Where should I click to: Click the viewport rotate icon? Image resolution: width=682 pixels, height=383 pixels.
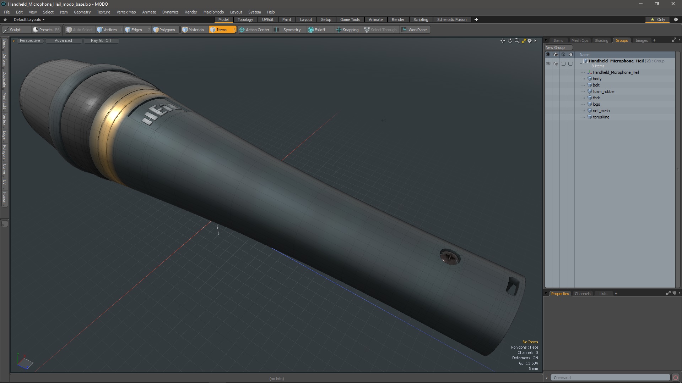click(510, 41)
